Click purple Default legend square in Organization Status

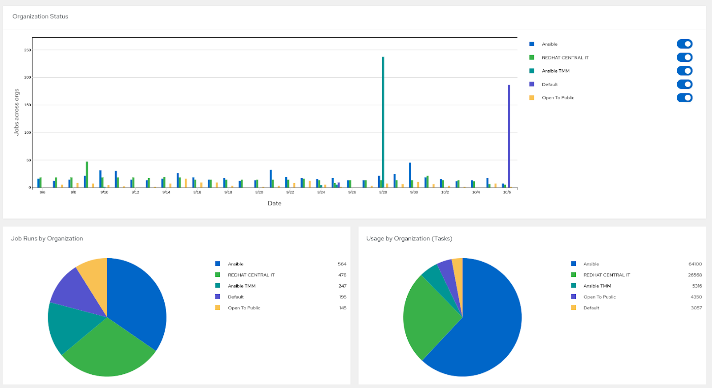coord(531,84)
